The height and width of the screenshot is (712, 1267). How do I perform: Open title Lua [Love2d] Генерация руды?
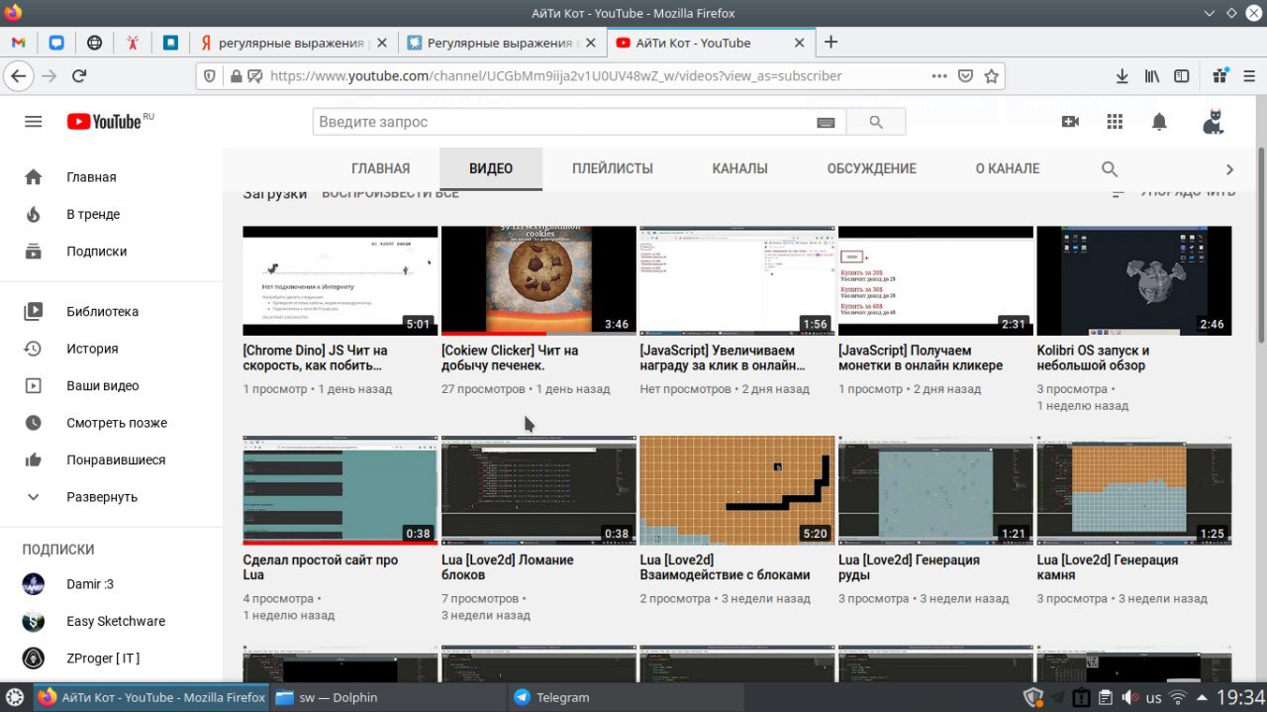point(909,567)
